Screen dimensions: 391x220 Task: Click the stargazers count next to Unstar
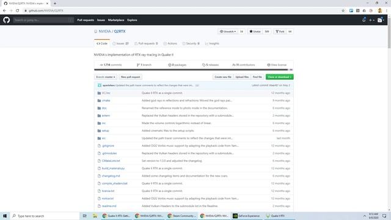click(267, 31)
